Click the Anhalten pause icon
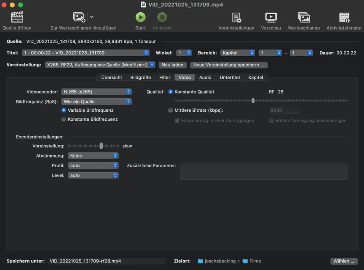This screenshot has width=364, height=270. tap(162, 17)
